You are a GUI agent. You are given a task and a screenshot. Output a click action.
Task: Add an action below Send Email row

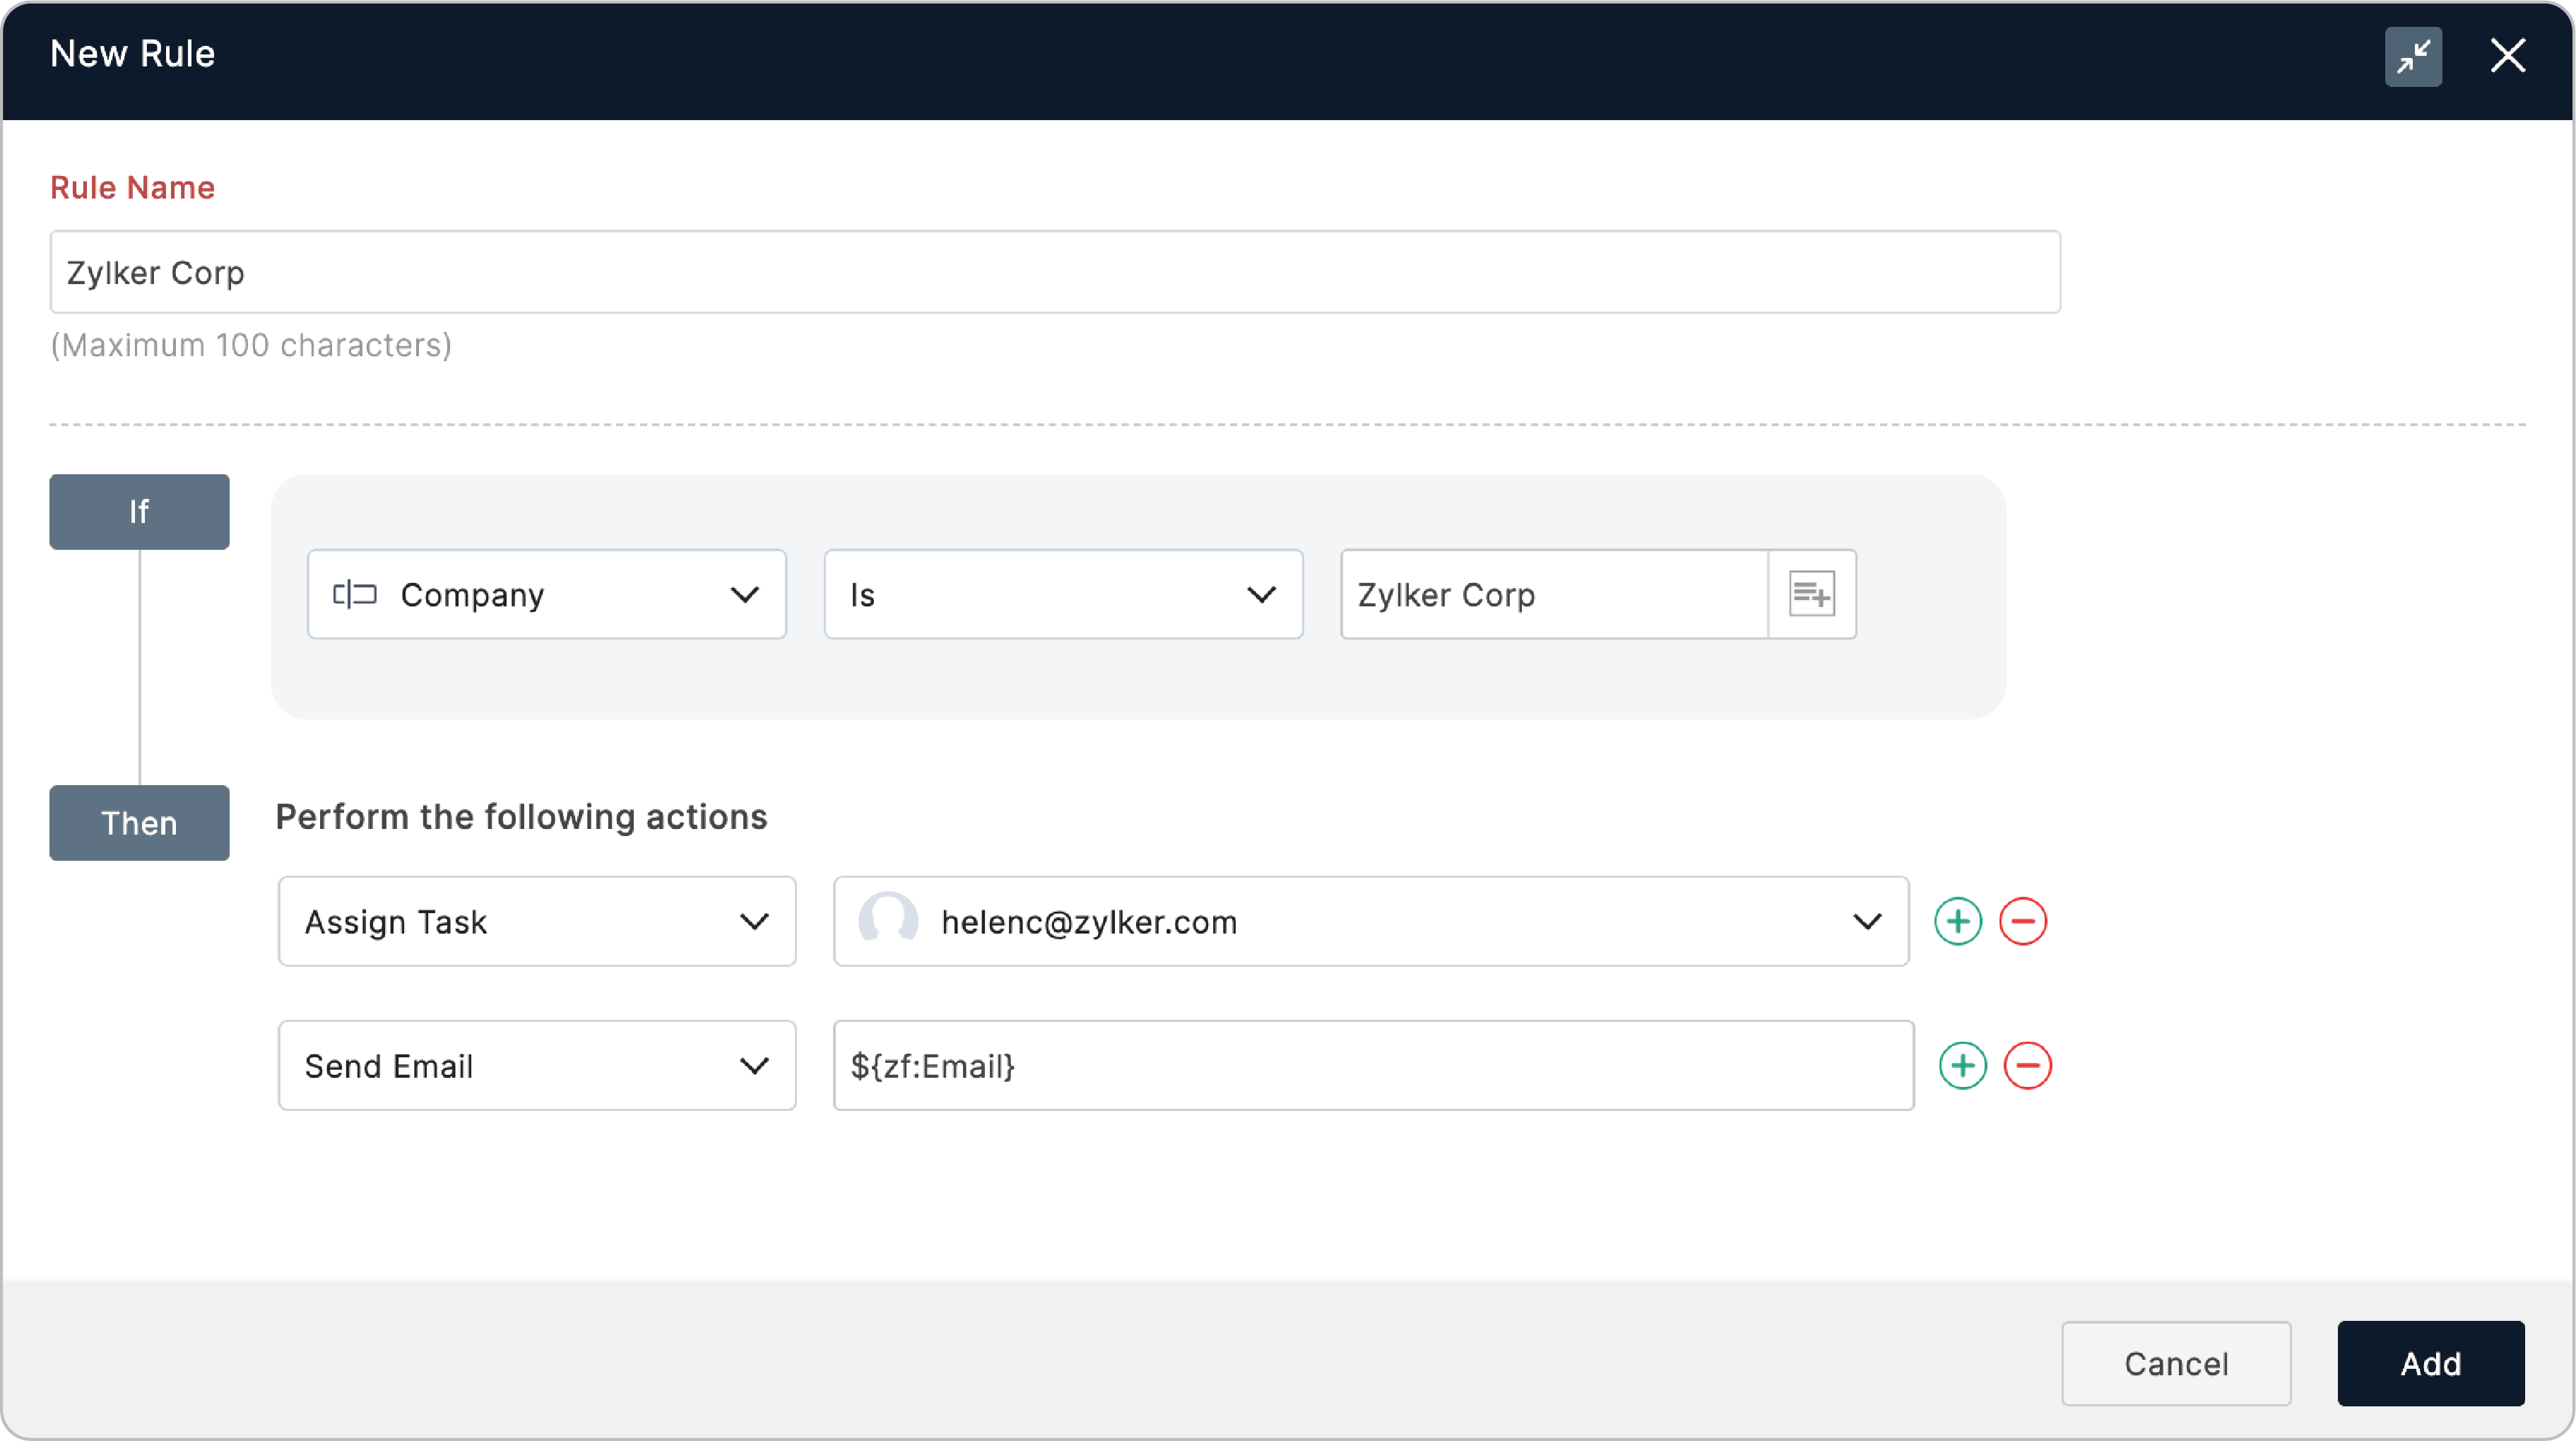point(1962,1065)
